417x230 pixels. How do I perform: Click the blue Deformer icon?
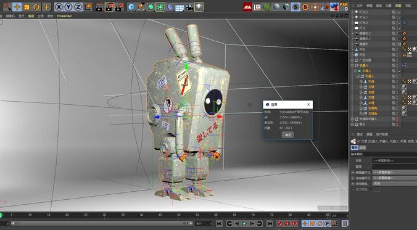[170, 7]
